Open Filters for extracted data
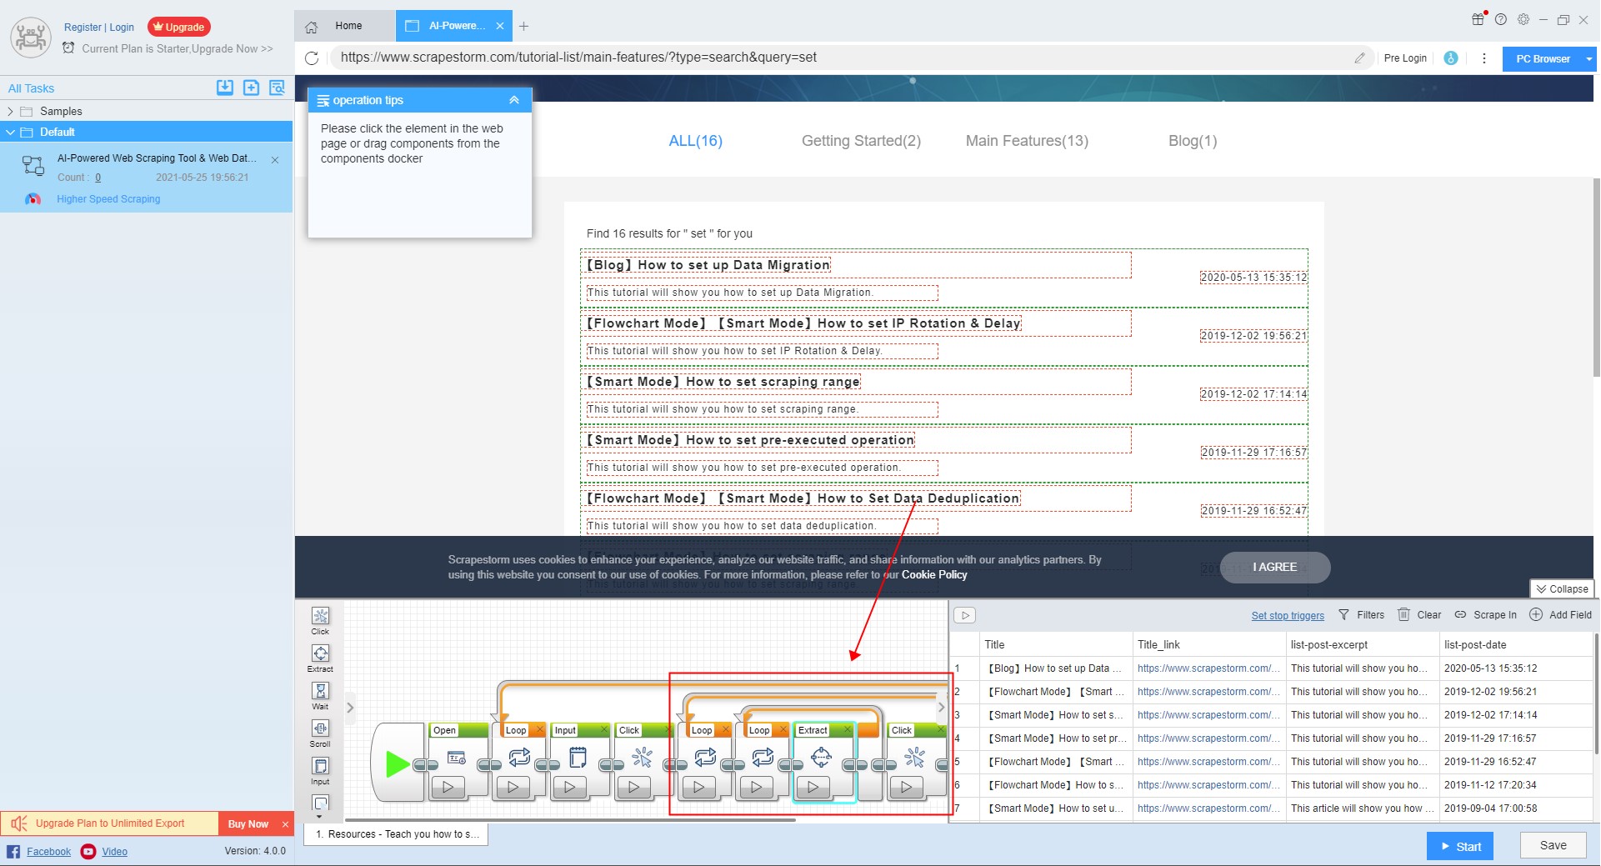Viewport: 1601px width, 866px height. click(1362, 615)
